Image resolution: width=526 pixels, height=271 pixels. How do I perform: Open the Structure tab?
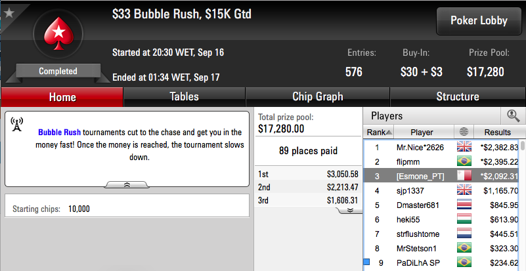458,97
